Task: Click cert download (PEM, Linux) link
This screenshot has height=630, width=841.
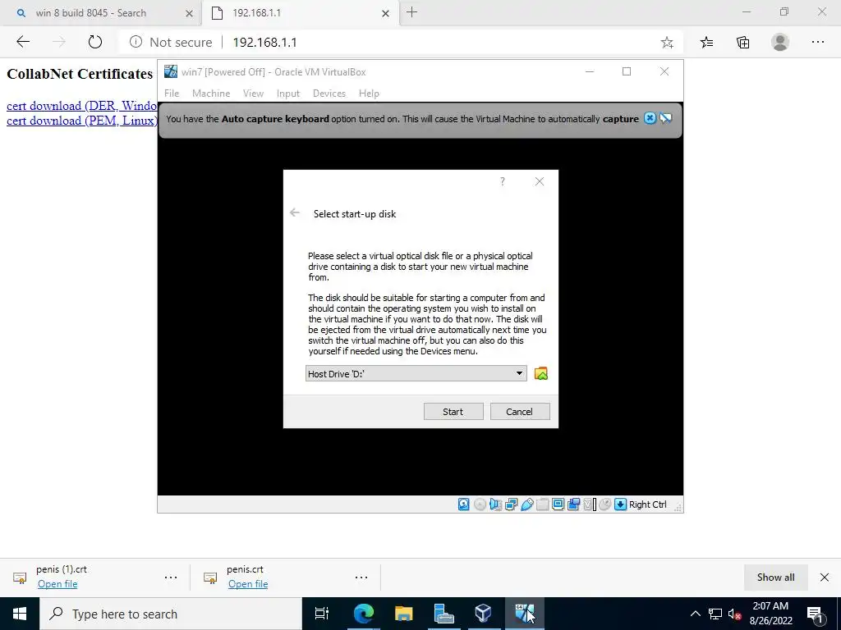Action: (81, 121)
